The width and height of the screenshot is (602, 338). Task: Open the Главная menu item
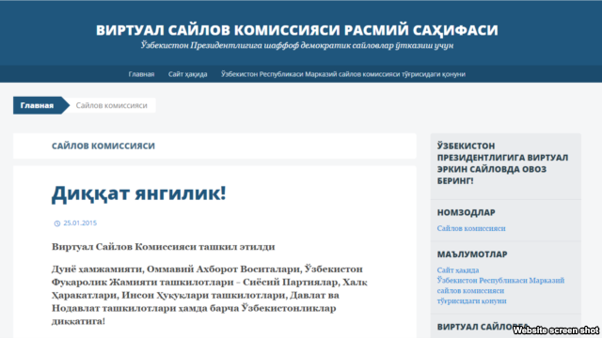tap(141, 74)
